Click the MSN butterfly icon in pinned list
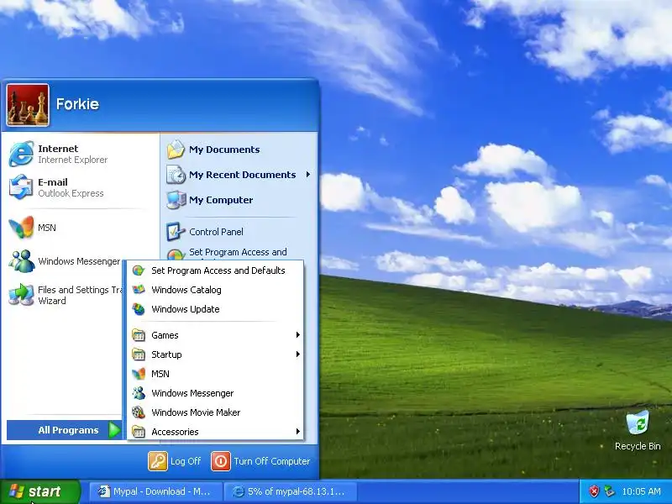672x504 pixels. coord(21,227)
